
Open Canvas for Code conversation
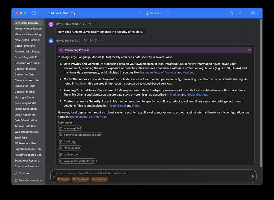click(x=28, y=86)
